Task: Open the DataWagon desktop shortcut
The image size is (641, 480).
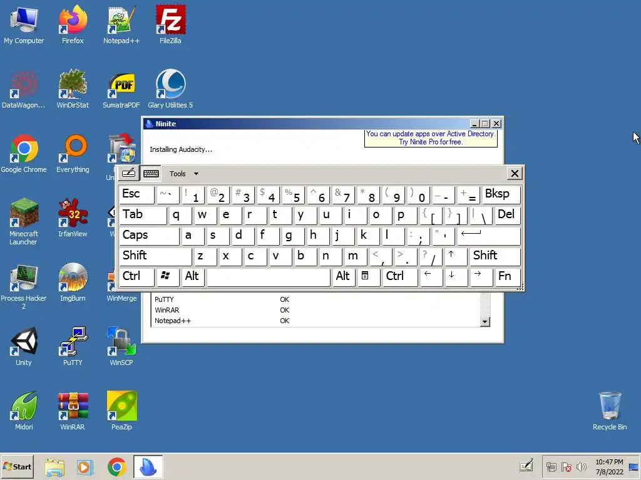Action: tap(24, 89)
